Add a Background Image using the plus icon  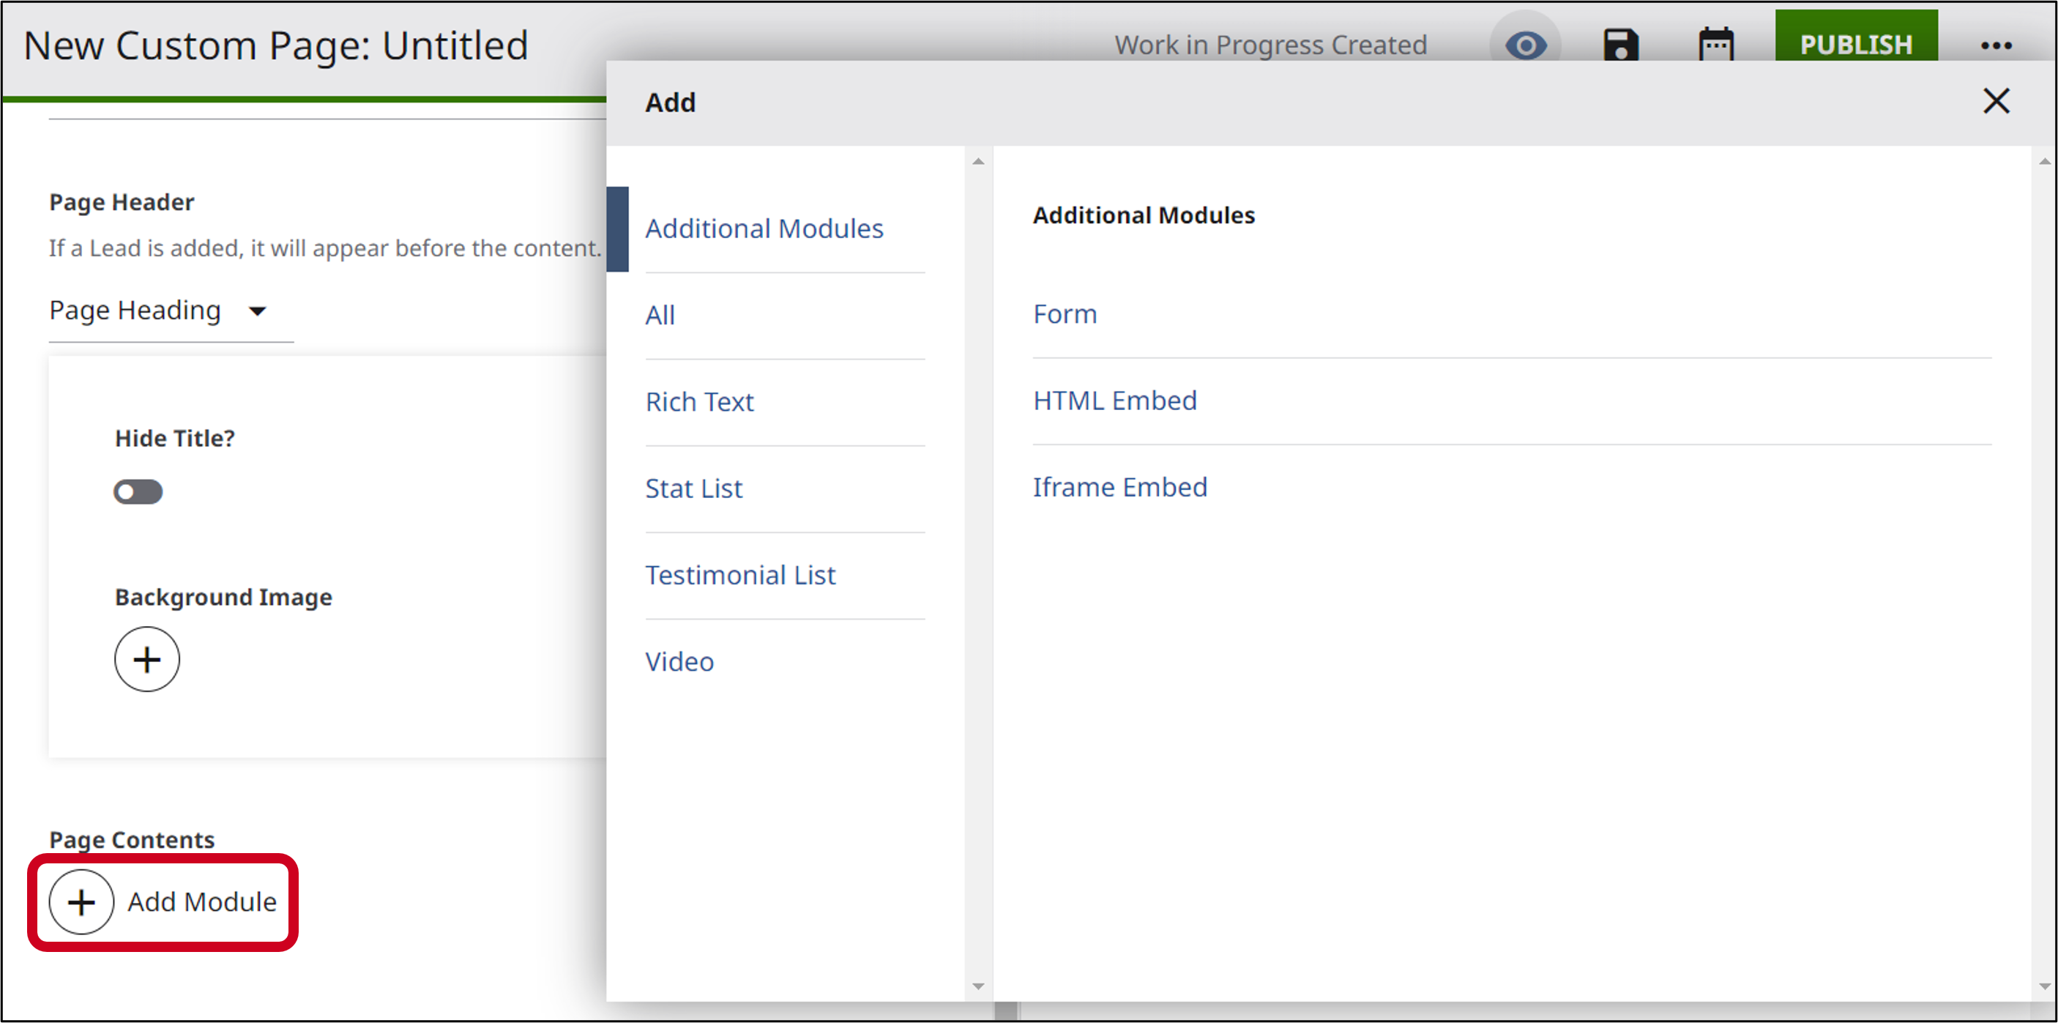click(x=147, y=658)
